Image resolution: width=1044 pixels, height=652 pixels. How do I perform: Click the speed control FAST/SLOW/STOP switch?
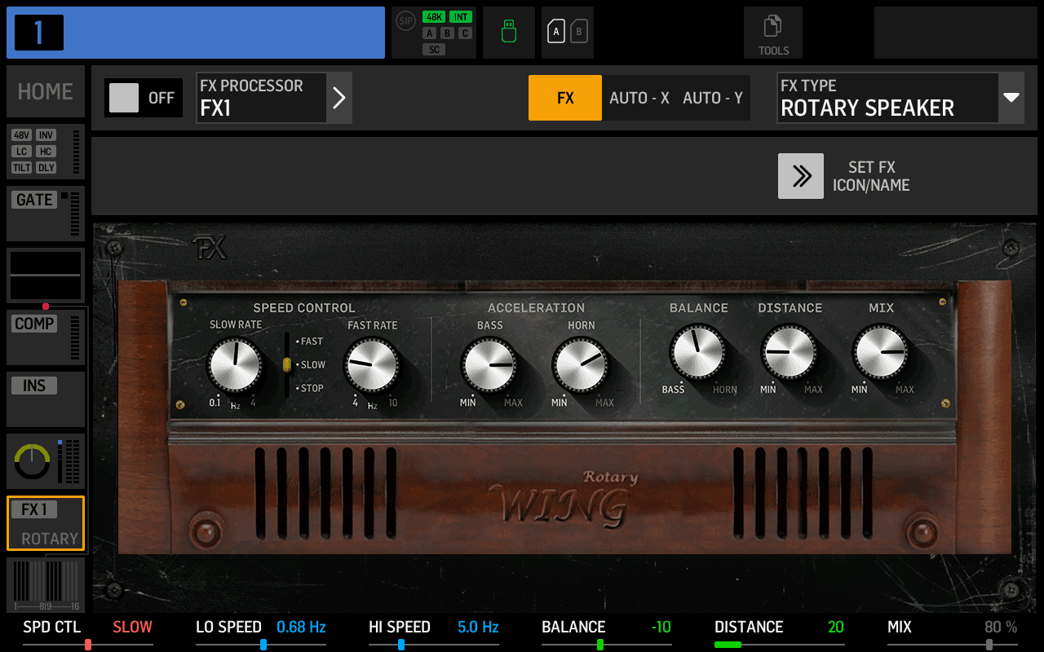[x=286, y=365]
